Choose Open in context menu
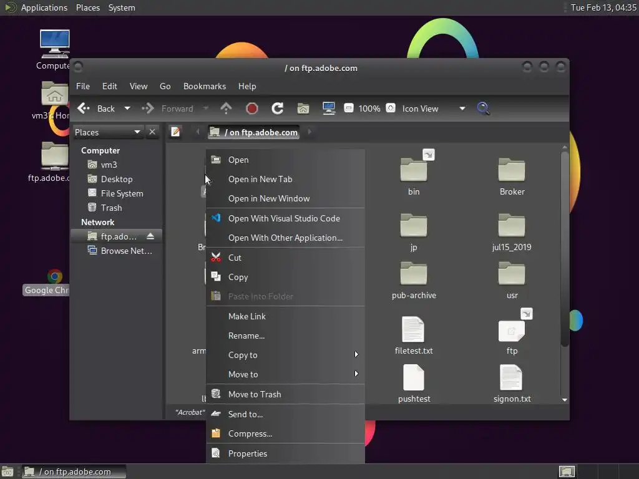This screenshot has width=639, height=479. [285, 160]
